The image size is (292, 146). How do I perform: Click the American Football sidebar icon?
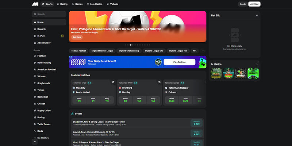click(x=35, y=69)
